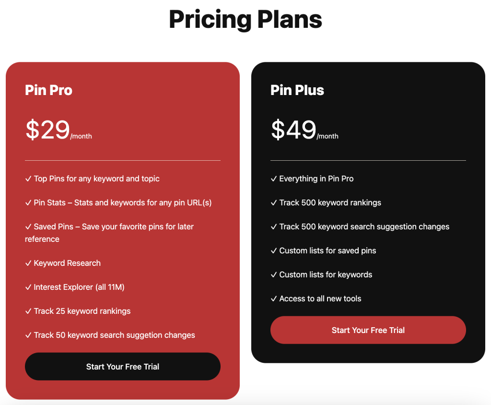
Task: Click checkmark next to Access to all new tools
Action: 274,299
